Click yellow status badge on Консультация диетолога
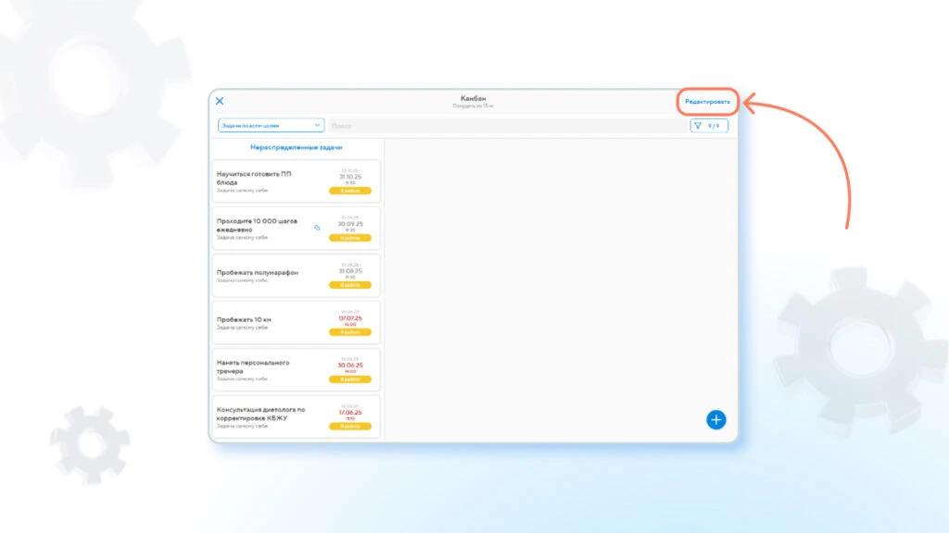The image size is (949, 533). point(349,426)
